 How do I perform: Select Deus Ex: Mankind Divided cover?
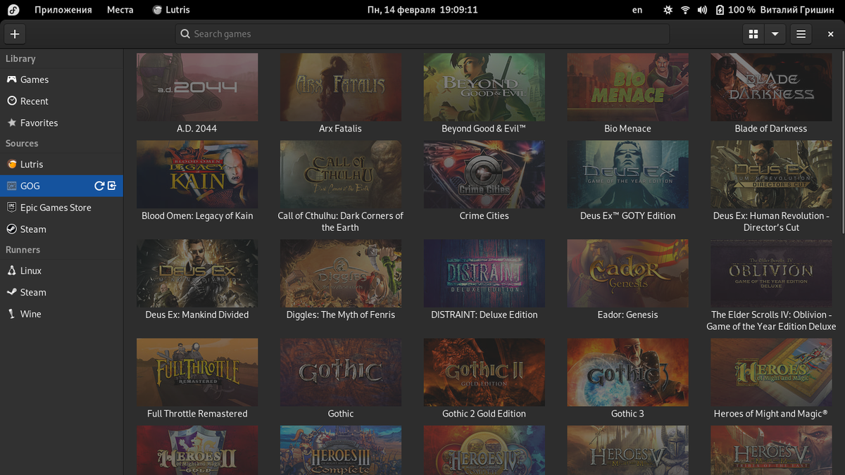coord(197,273)
